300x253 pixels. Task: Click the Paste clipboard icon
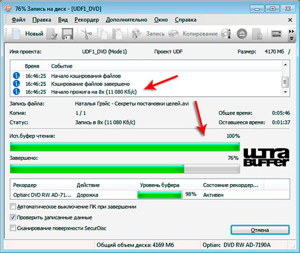(118, 34)
